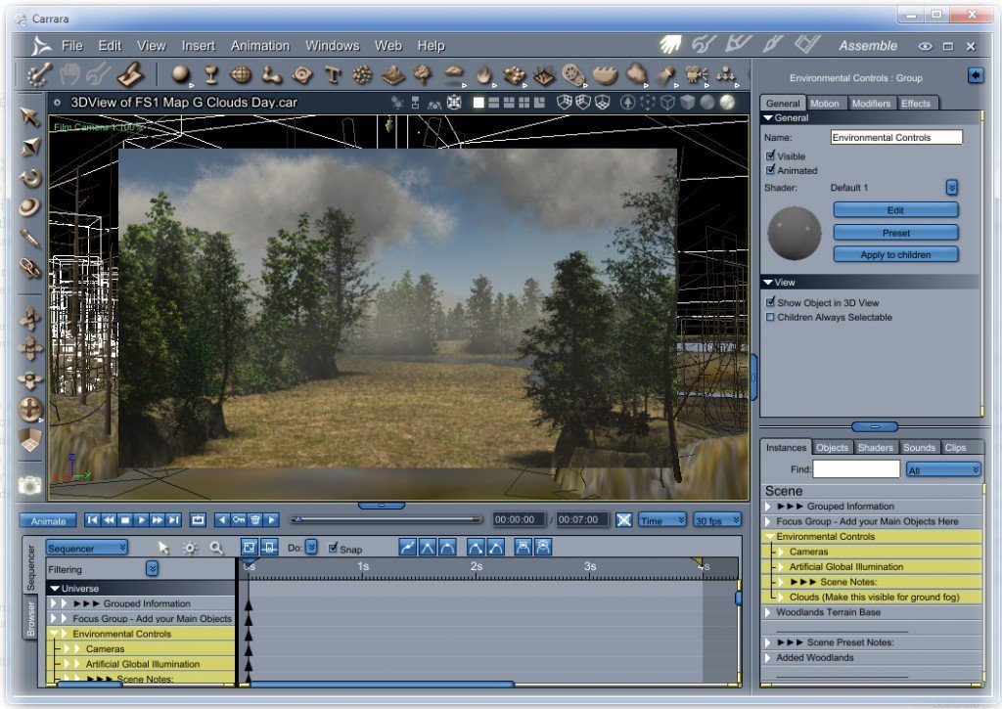Choose the sequencer pointer selection tool
This screenshot has height=709, width=1002.
pyautogui.click(x=163, y=548)
